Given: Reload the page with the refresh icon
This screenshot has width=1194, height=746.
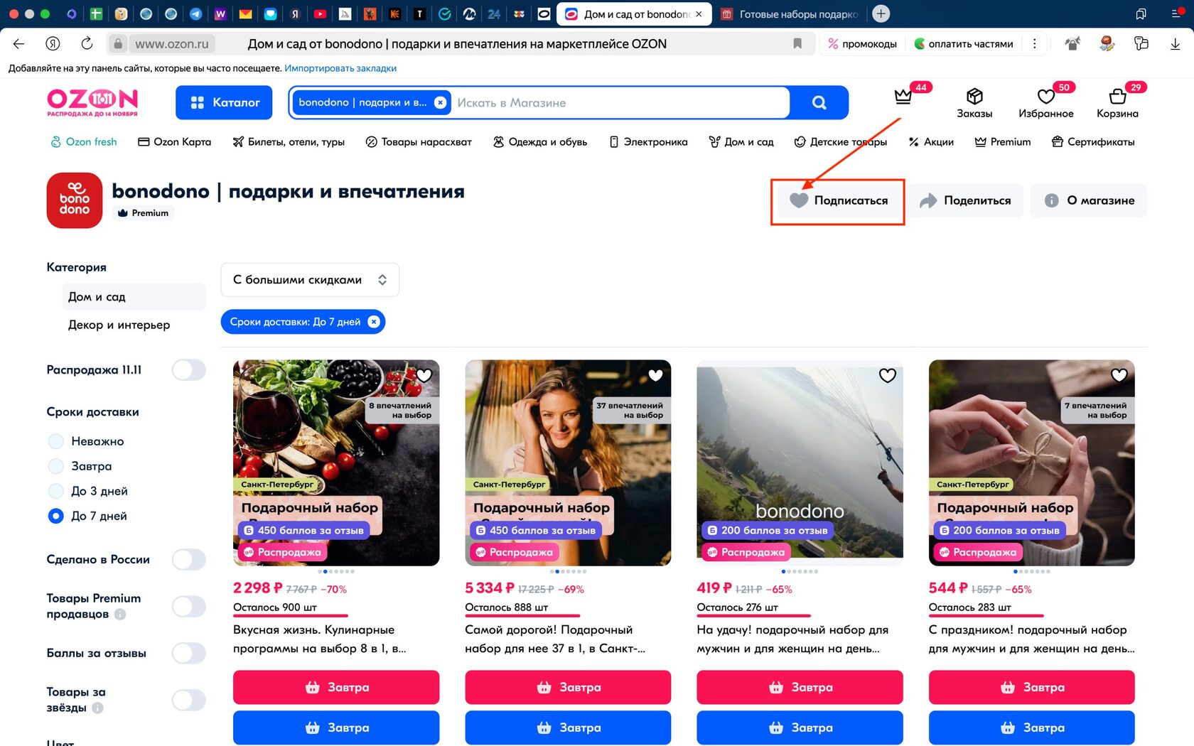Looking at the screenshot, I should click(87, 44).
